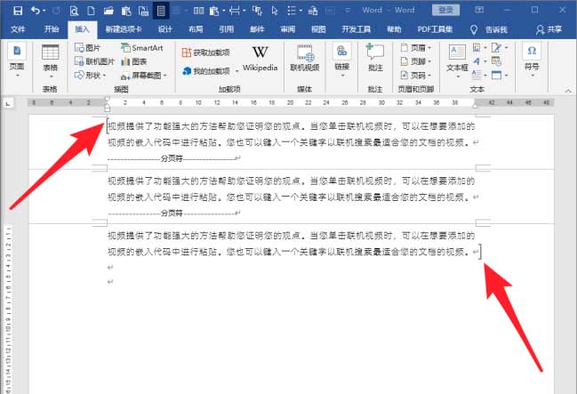Click the Save icon in the quick access toolbar
577x394 pixels.
point(17,11)
